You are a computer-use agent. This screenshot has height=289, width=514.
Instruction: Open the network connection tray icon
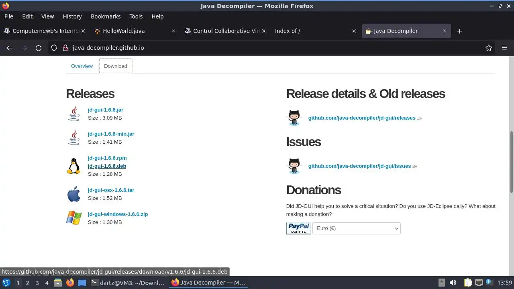(x=479, y=283)
